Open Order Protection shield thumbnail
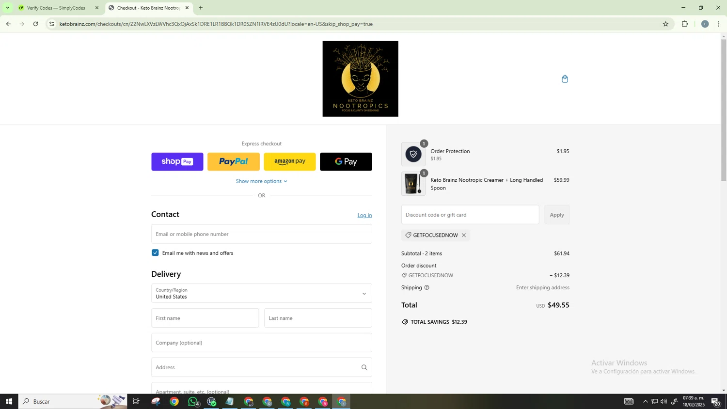Screen dimensions: 727x409 pos(413,155)
